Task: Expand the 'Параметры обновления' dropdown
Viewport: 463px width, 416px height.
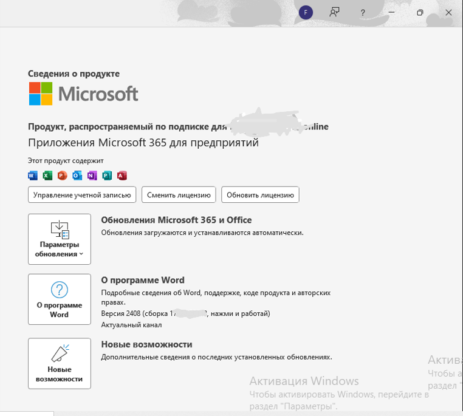Action: 60,239
